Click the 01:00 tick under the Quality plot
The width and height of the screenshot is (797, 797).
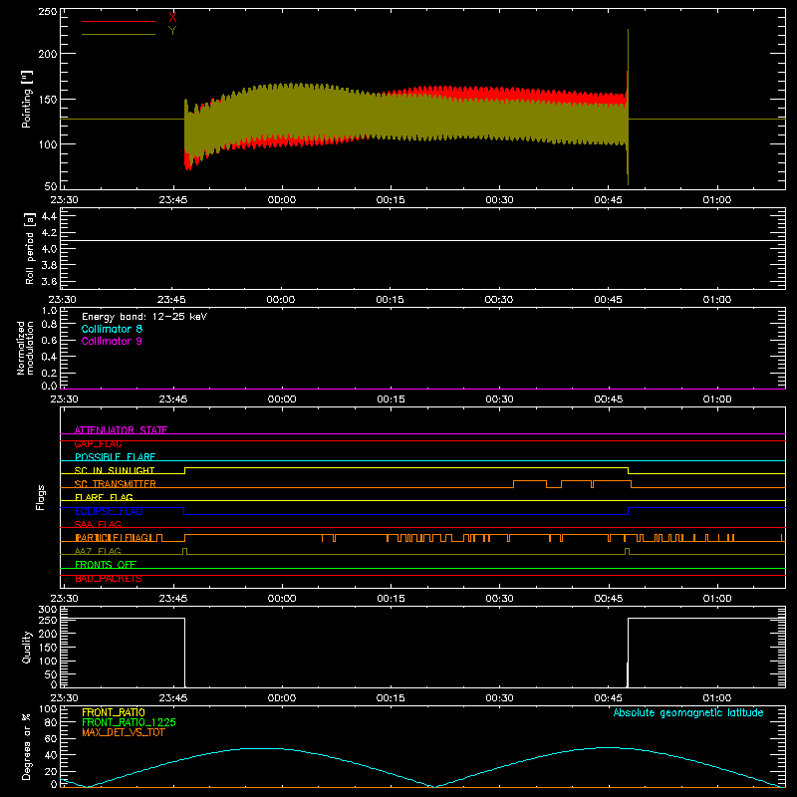pyautogui.click(x=716, y=698)
